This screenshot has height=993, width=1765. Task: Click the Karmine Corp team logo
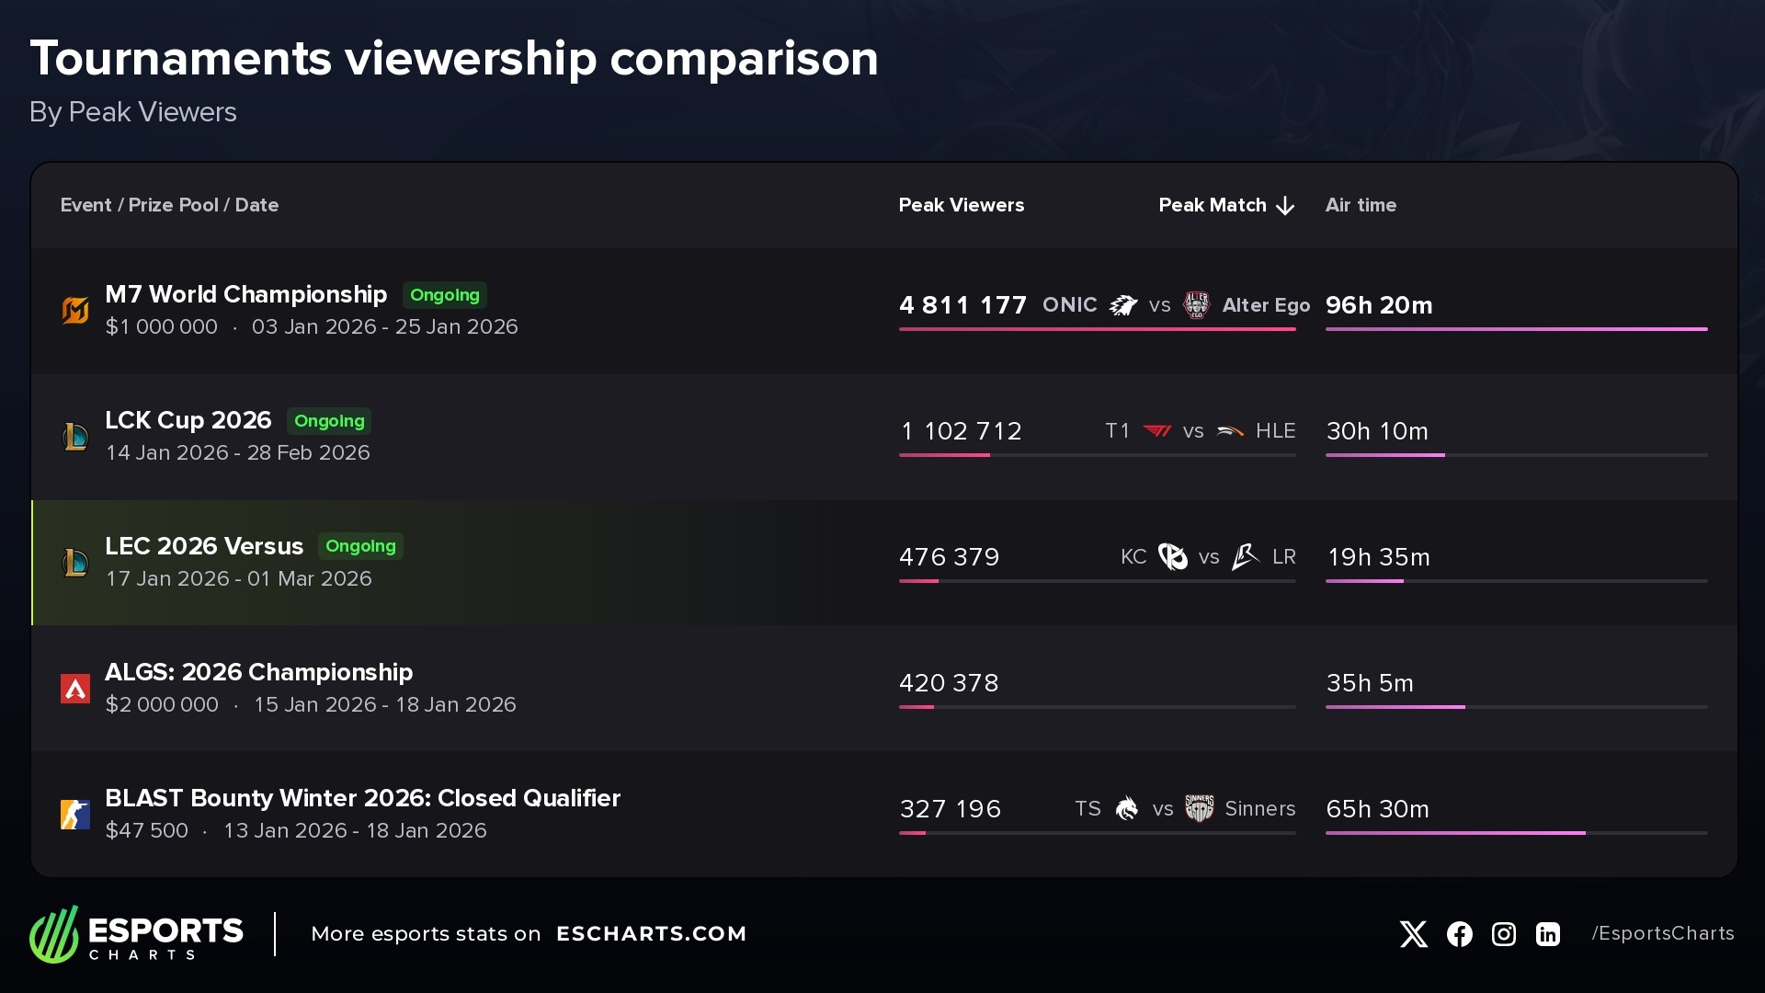click(1172, 557)
